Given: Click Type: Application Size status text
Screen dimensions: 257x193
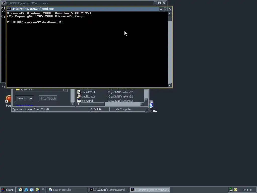Looking at the screenshot, I should point(30,109).
